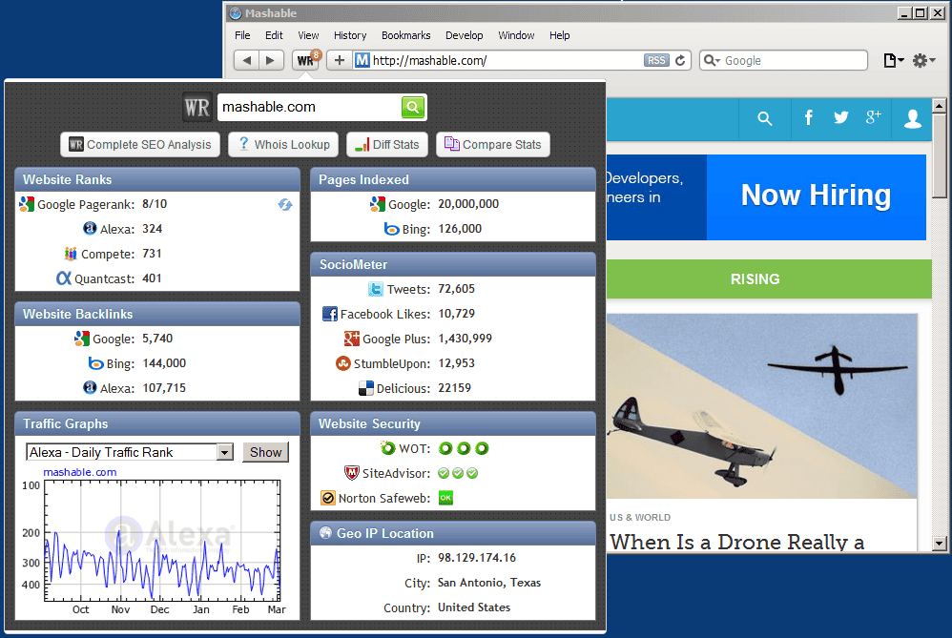Select the RISING tab on Mashable
The image size is (952, 638).
pos(755,279)
